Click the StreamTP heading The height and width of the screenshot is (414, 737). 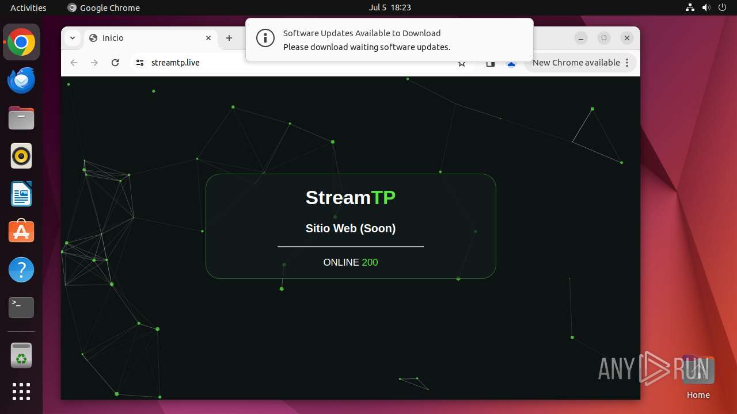coord(351,198)
